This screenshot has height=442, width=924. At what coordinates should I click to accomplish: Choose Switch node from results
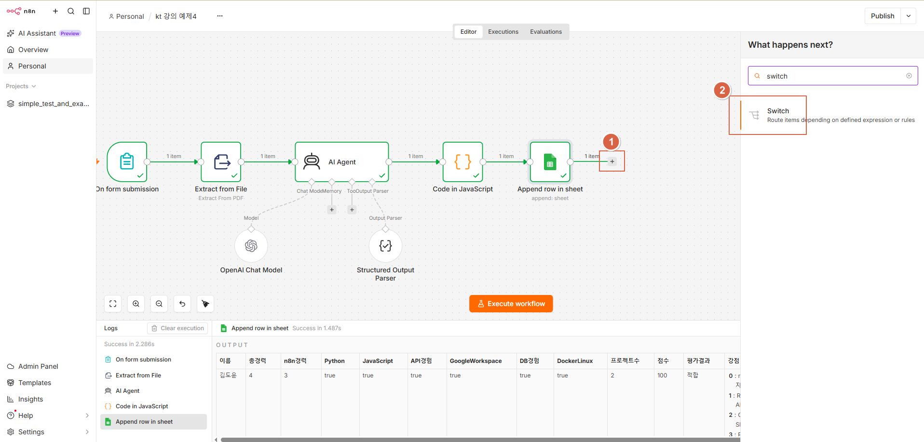pyautogui.click(x=832, y=115)
